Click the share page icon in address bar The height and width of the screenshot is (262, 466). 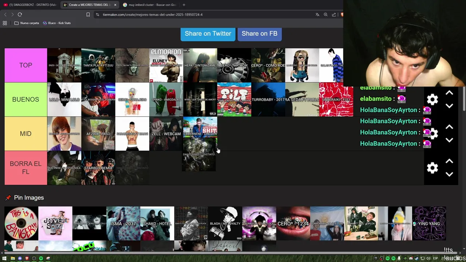click(x=334, y=15)
